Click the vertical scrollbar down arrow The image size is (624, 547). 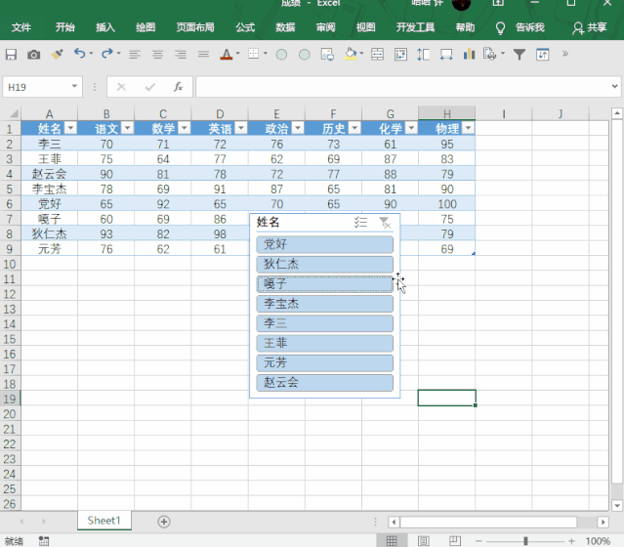617,506
